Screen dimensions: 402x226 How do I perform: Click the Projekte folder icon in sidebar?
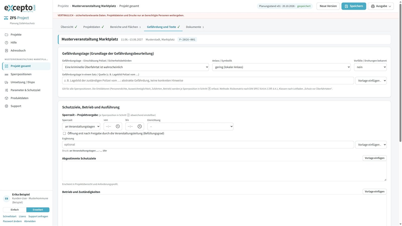(7, 35)
